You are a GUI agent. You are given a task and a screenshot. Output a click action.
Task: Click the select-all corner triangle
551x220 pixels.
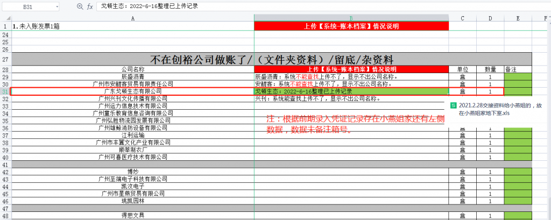[x=5, y=18]
